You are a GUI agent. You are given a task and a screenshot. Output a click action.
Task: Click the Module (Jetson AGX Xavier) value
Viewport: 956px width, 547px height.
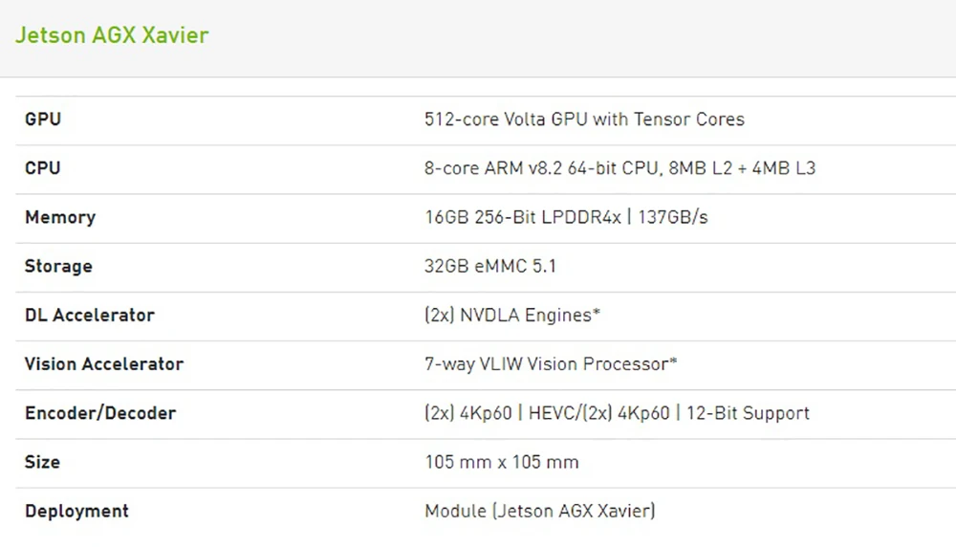pyautogui.click(x=540, y=511)
